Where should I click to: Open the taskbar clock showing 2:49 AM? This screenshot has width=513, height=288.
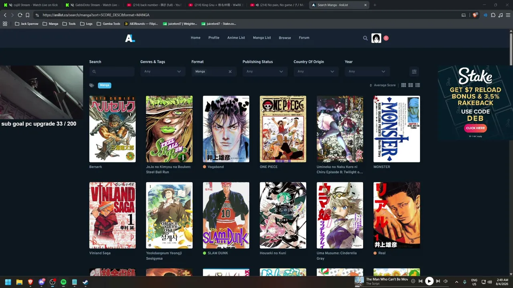(502, 282)
